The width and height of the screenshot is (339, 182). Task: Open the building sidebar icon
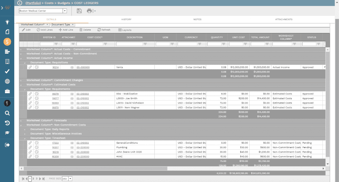[x=7, y=62]
